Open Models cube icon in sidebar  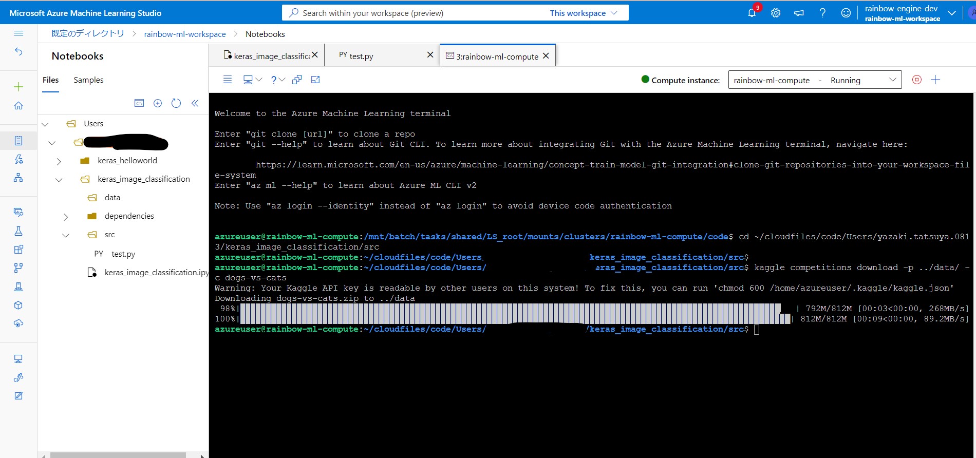click(x=18, y=305)
